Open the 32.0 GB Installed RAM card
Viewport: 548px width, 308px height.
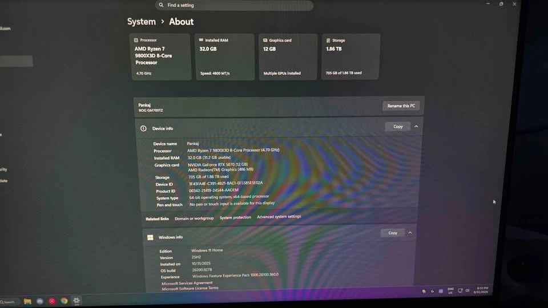point(225,57)
